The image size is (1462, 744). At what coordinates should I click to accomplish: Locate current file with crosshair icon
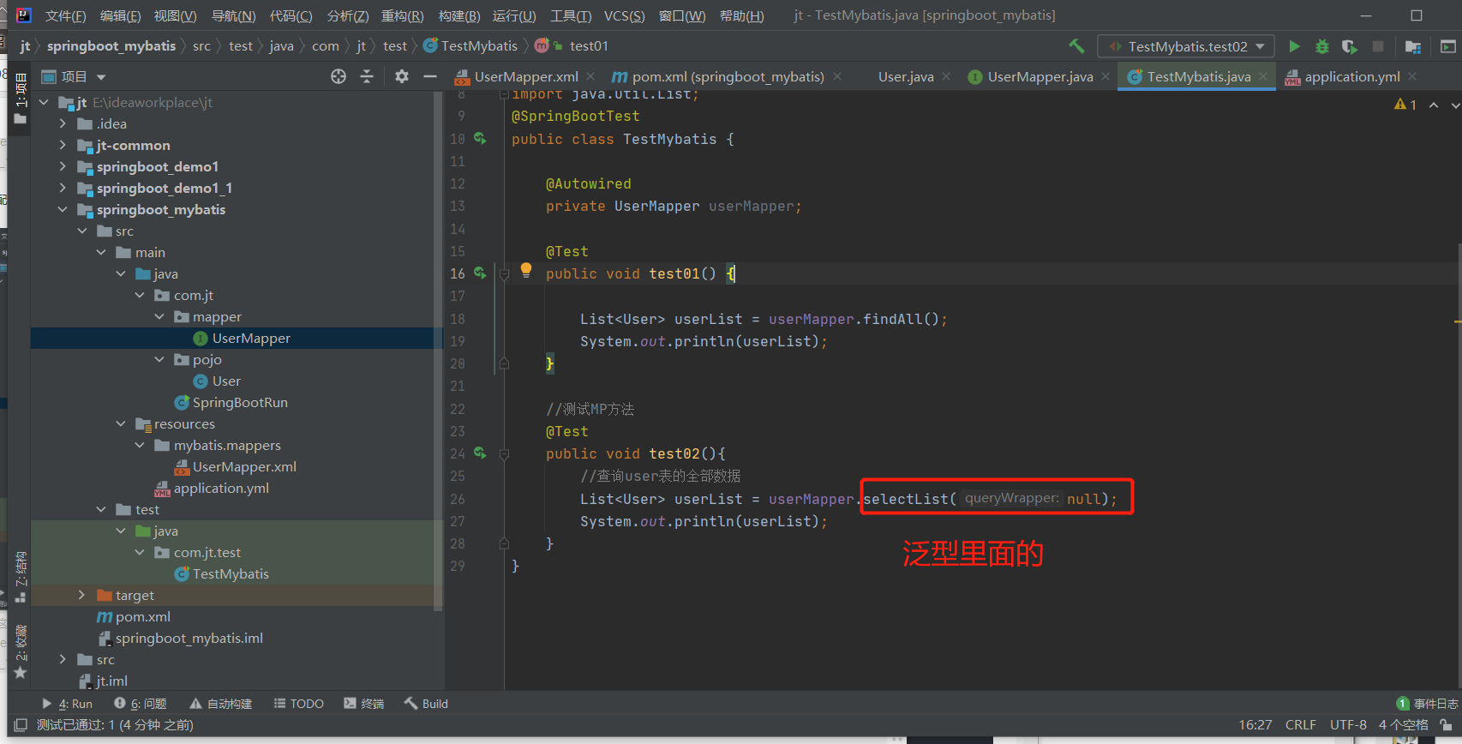(x=339, y=76)
